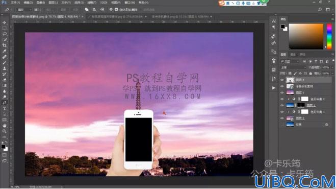Open the opacity dropdown arrow

(332, 67)
